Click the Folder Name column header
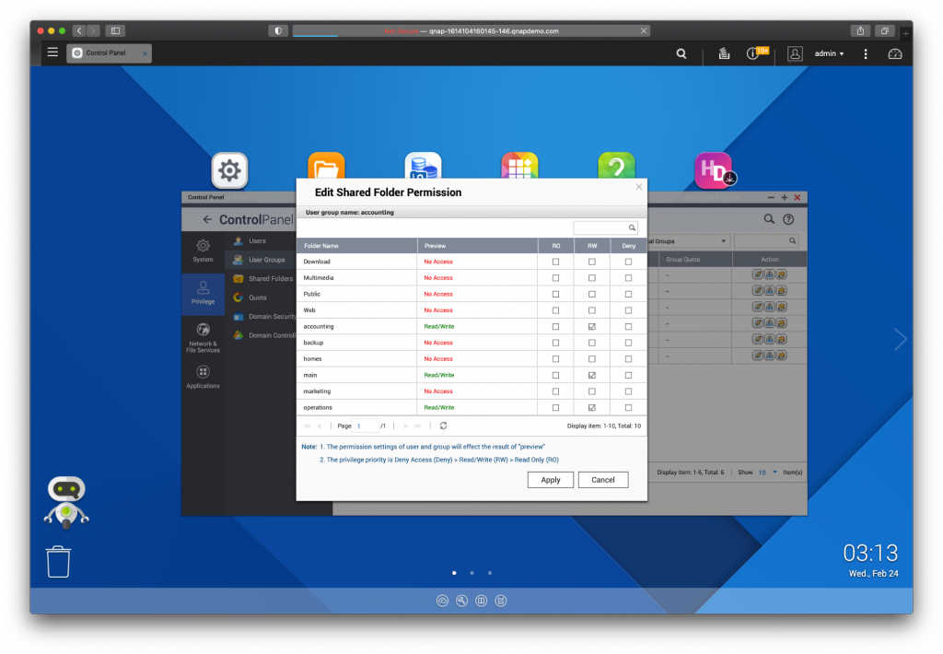The height and width of the screenshot is (654, 943). point(356,245)
